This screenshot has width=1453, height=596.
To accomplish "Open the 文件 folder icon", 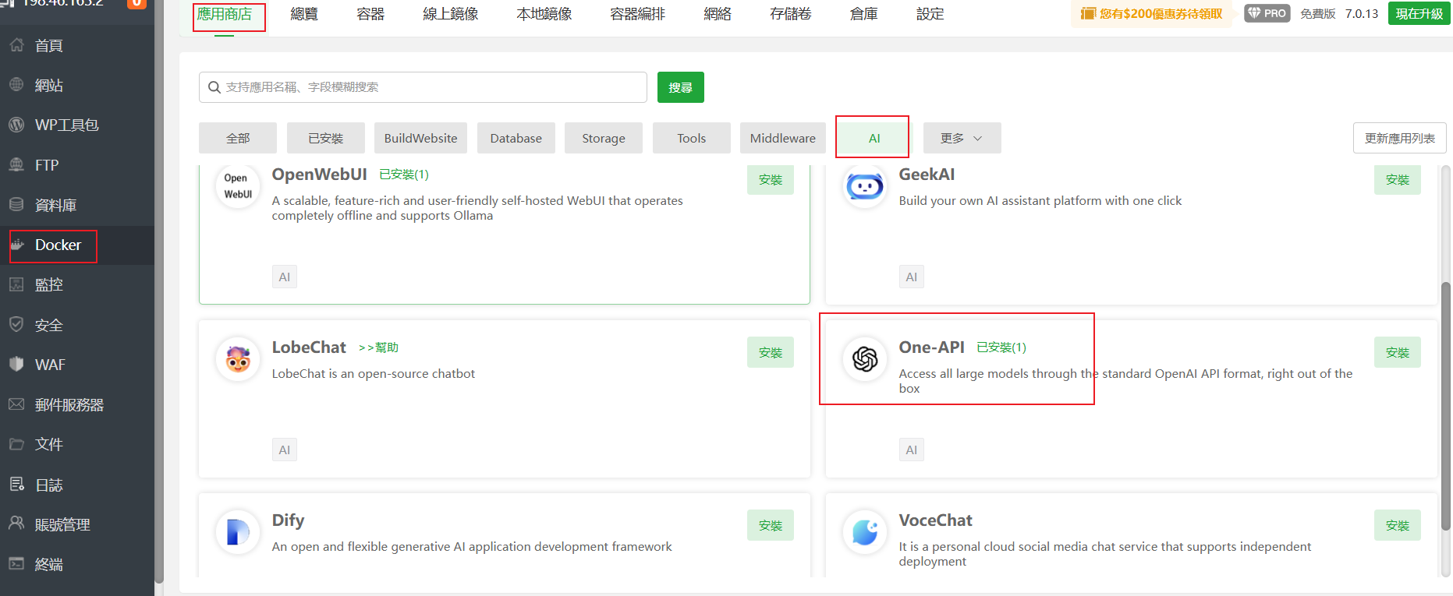I will coord(16,444).
